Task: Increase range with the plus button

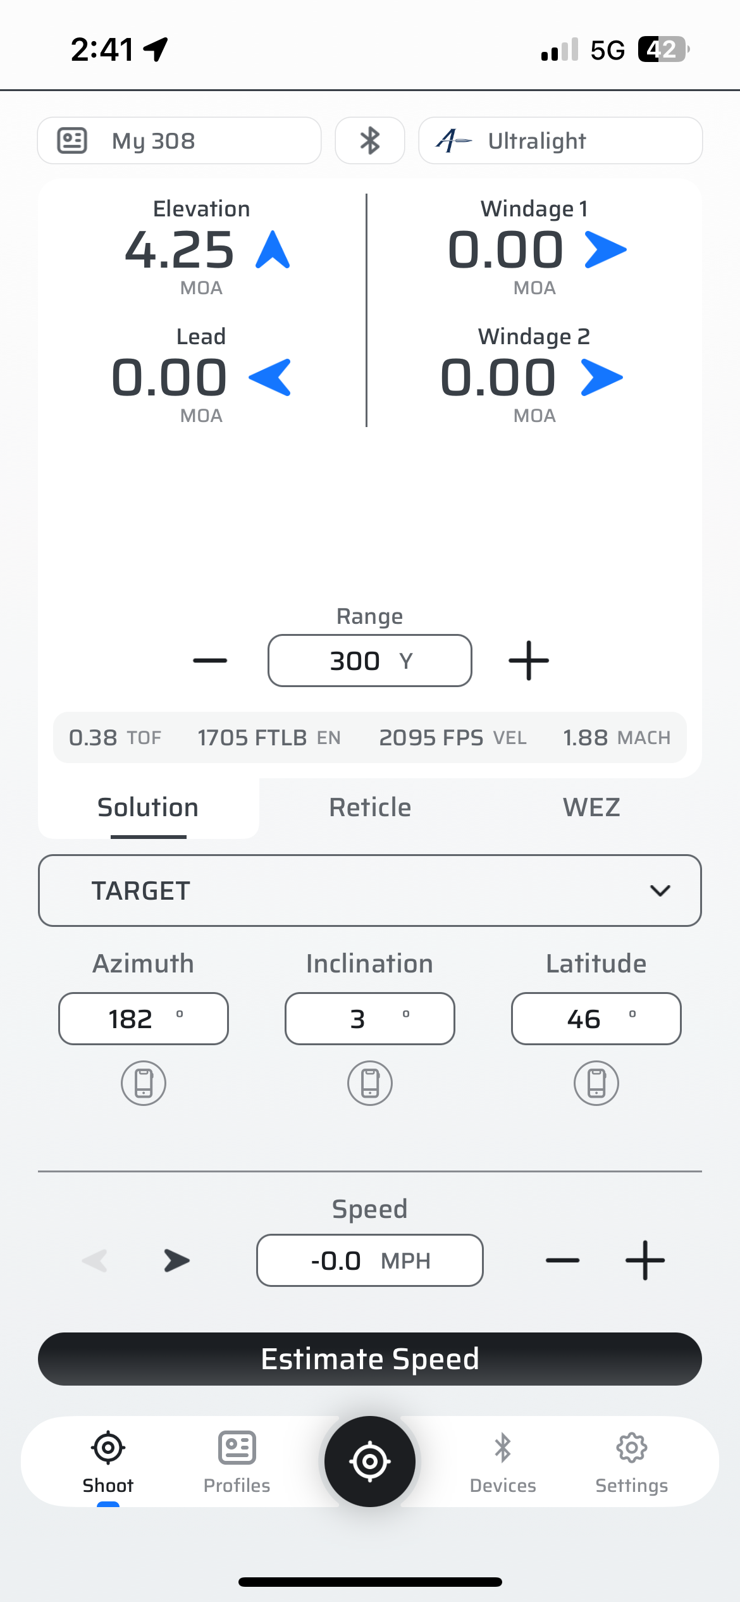Action: [x=529, y=661]
